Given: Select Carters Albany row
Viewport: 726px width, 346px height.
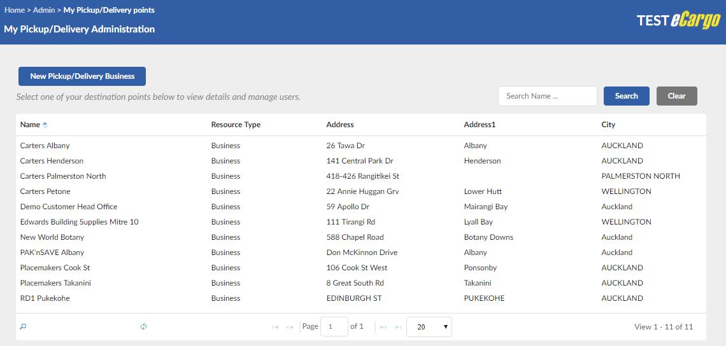Looking at the screenshot, I should pyautogui.click(x=361, y=145).
